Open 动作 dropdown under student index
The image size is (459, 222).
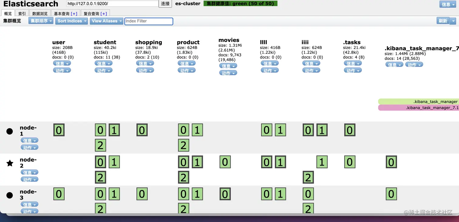tap(104, 70)
